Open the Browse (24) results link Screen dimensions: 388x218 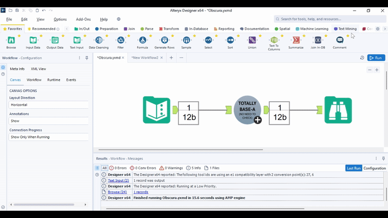[x=117, y=192]
